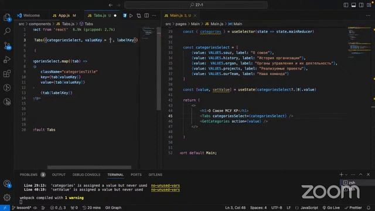375x211 pixels.
Task: Open changes compare icon in editor toolbar
Action: pyautogui.click(x=139, y=16)
